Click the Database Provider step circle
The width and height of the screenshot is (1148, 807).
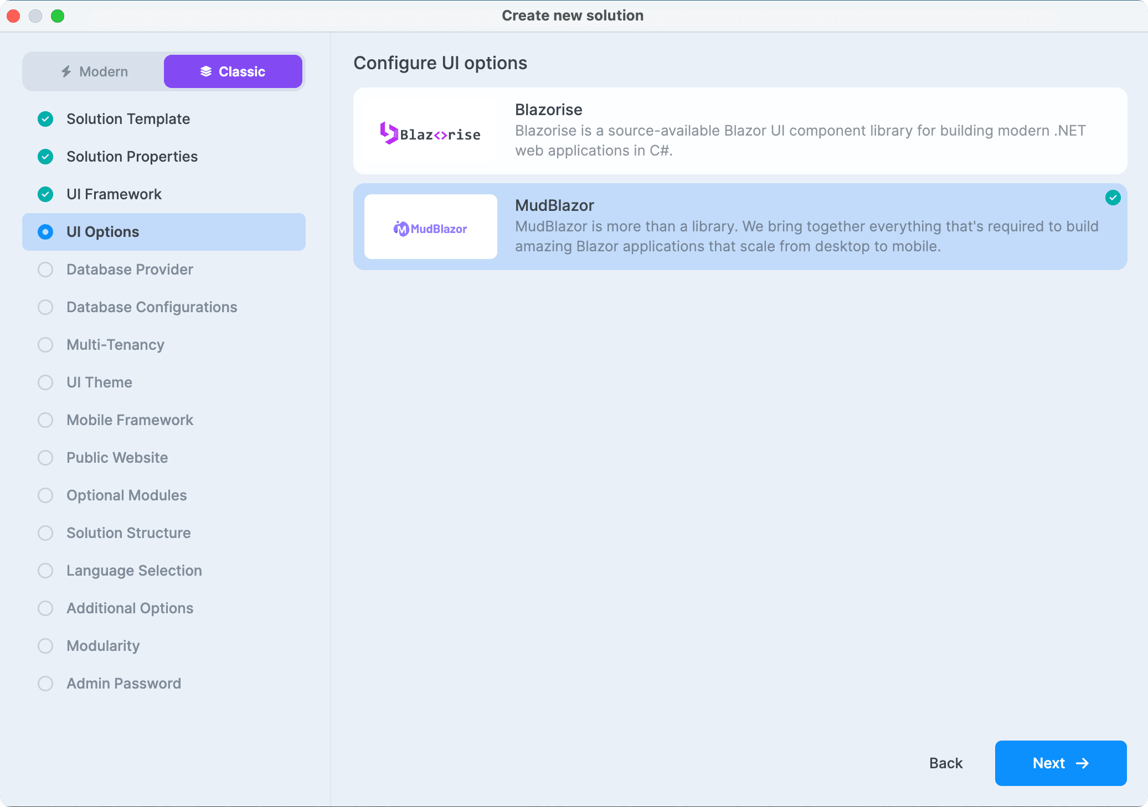(45, 270)
